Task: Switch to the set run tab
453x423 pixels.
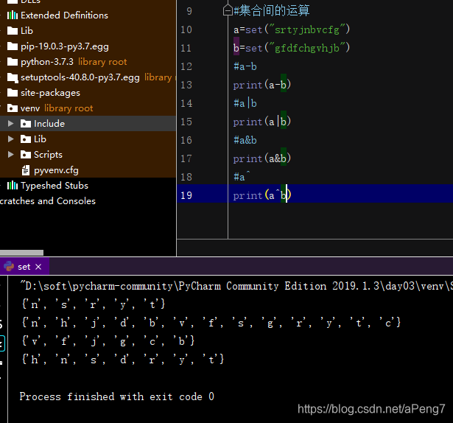Action: tap(24, 267)
